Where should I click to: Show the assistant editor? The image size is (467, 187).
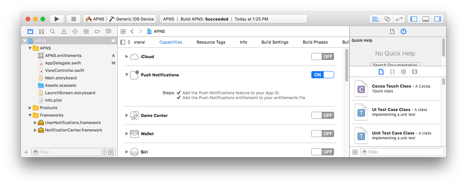[387, 19]
